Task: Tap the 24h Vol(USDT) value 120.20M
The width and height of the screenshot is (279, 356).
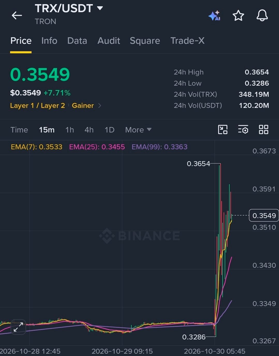Action: click(254, 106)
